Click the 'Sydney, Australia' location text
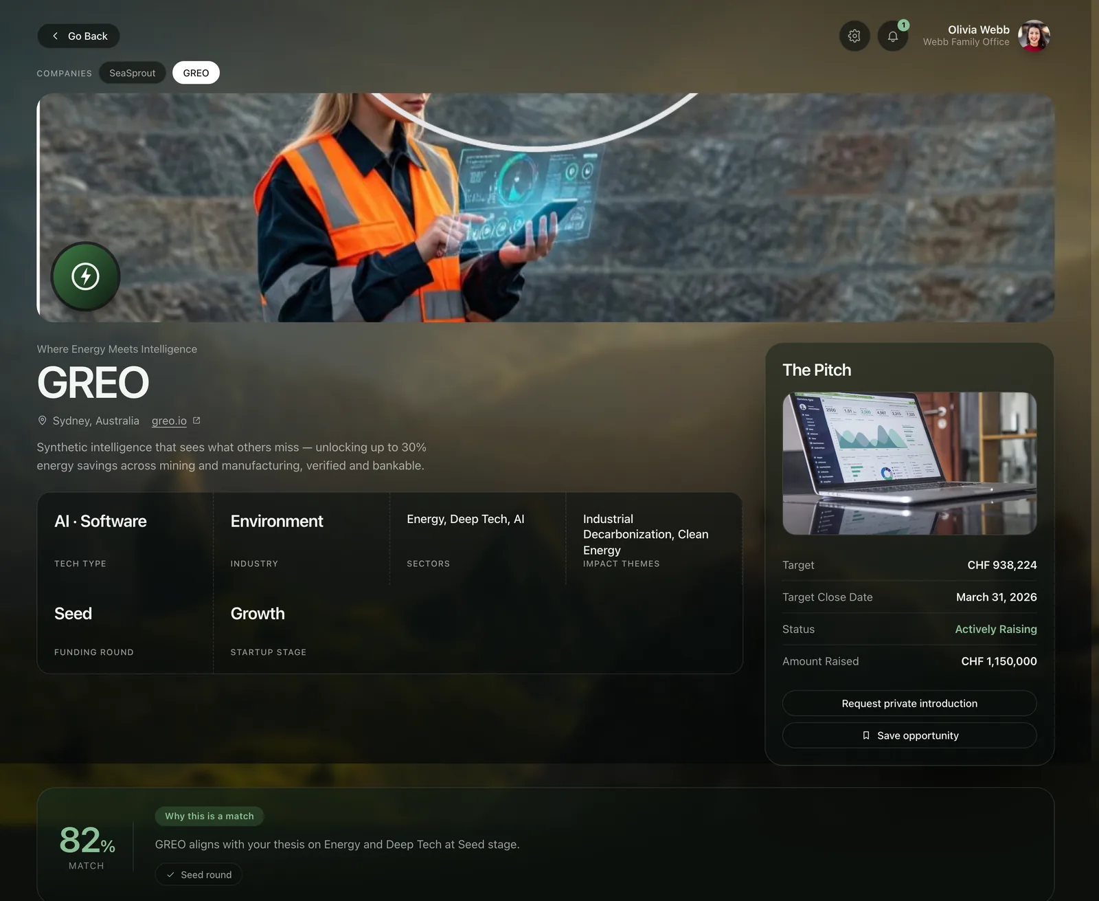The width and height of the screenshot is (1099, 901). click(96, 421)
